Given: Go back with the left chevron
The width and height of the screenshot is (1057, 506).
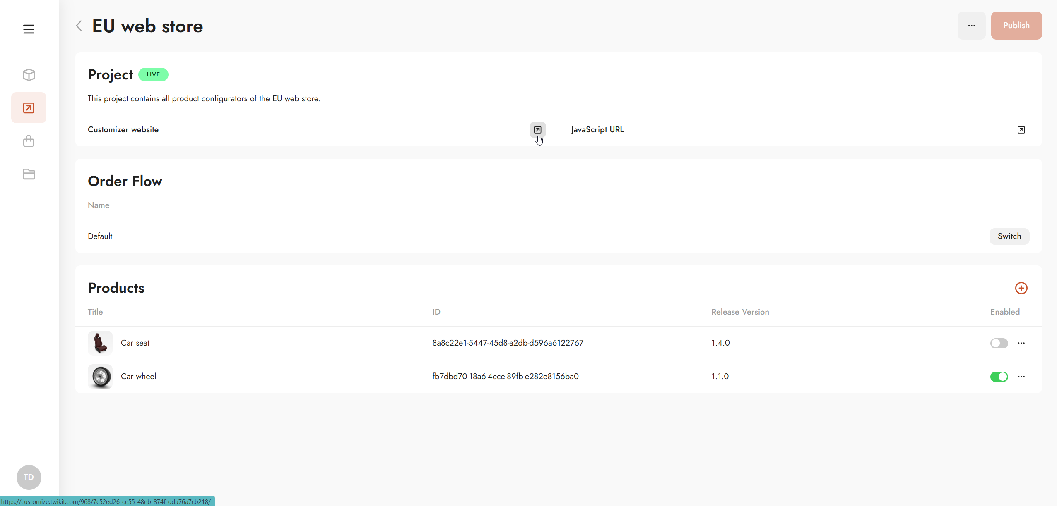Looking at the screenshot, I should [79, 26].
